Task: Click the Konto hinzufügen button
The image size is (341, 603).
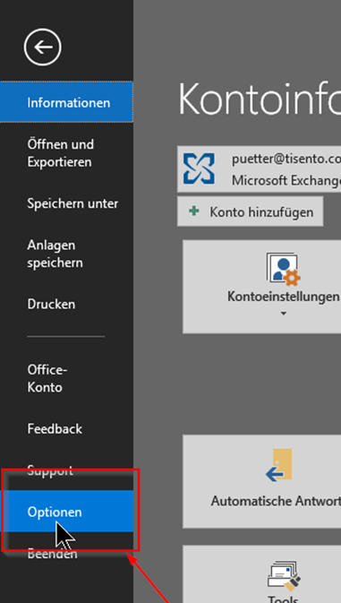Action: (x=250, y=211)
